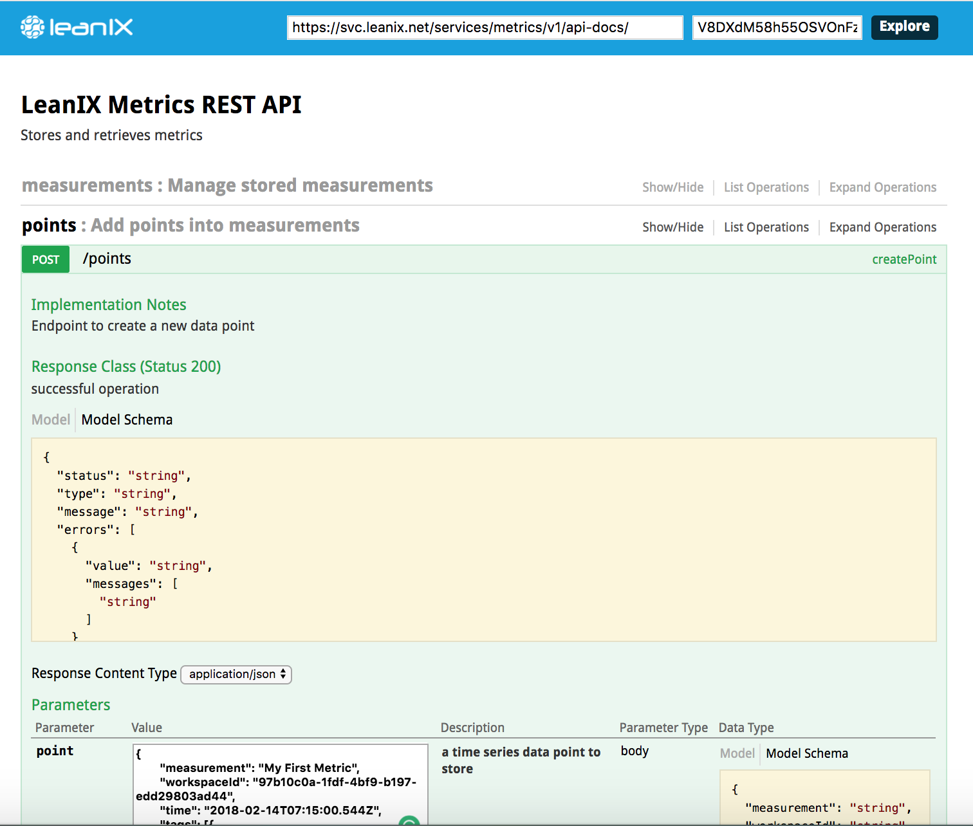Open the measurements section heading
973x826 pixels.
(227, 185)
